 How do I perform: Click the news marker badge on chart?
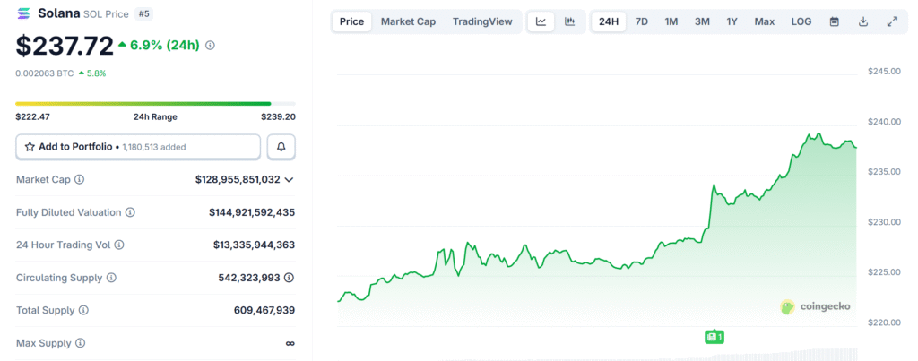click(x=714, y=337)
